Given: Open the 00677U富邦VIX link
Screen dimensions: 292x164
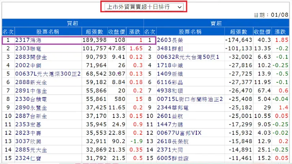Looking at the screenshot, I should (x=179, y=133).
